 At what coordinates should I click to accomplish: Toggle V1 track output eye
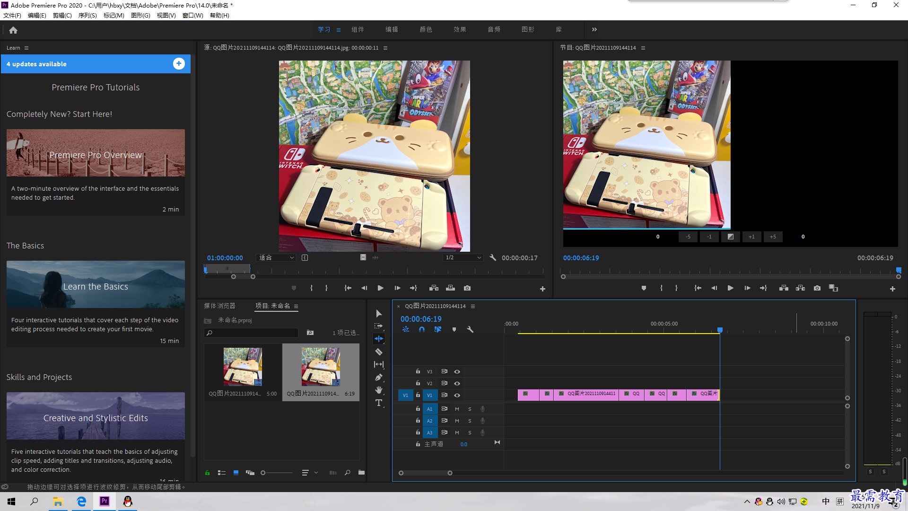[x=457, y=396]
